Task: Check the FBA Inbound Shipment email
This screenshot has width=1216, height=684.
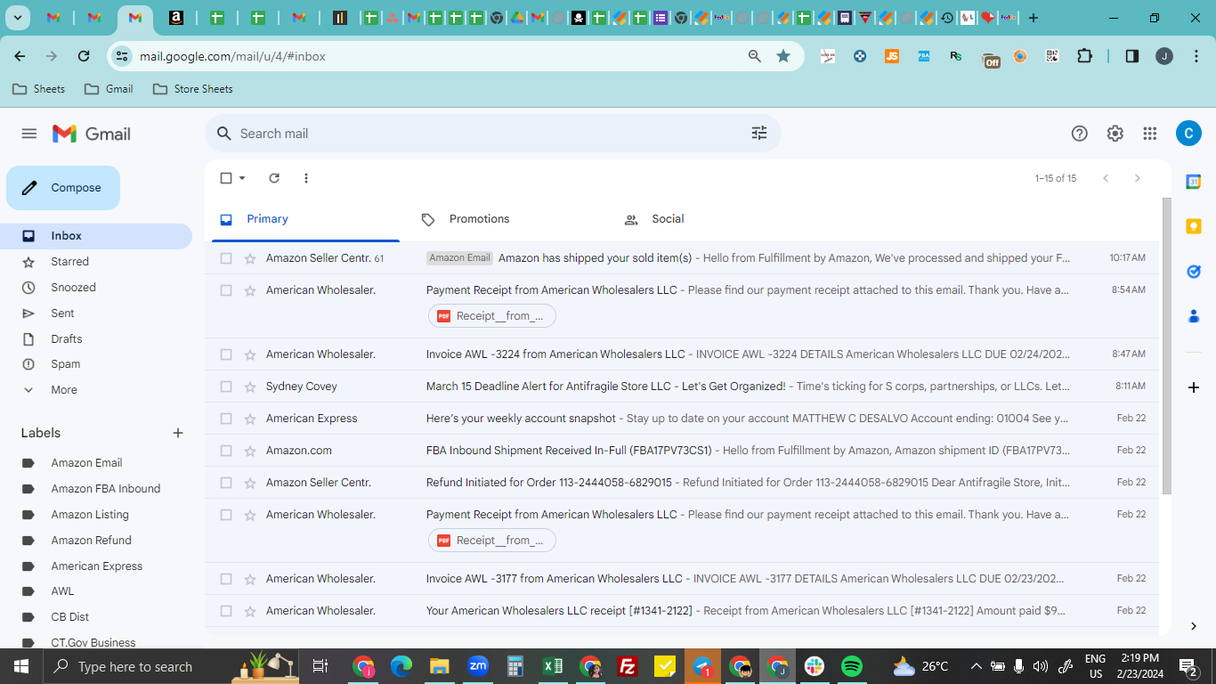Action: tap(226, 451)
